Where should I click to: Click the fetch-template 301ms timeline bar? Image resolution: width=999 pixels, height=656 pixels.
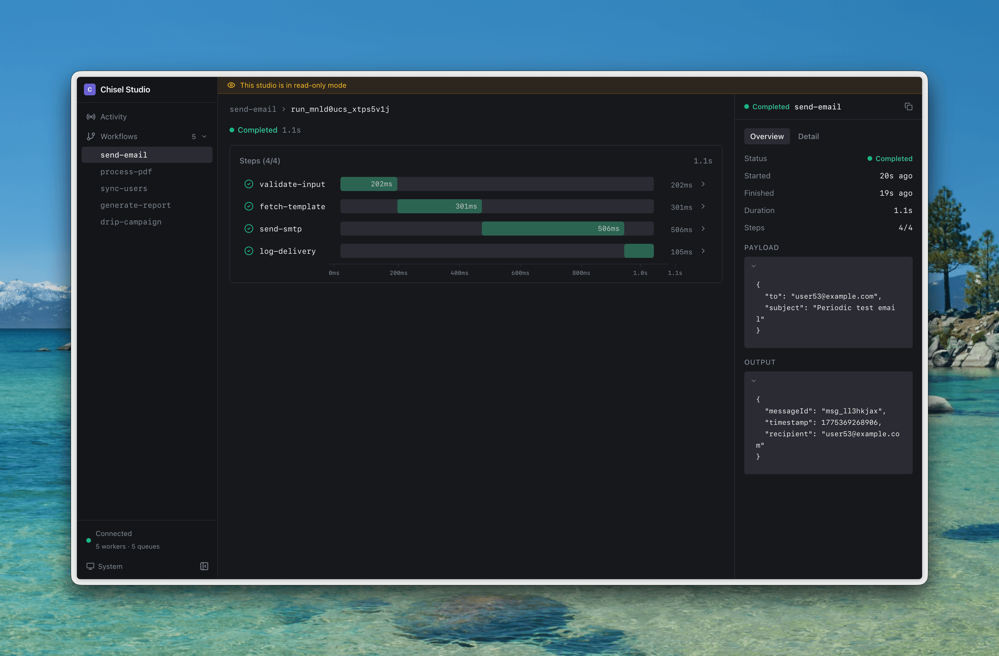[x=439, y=207]
